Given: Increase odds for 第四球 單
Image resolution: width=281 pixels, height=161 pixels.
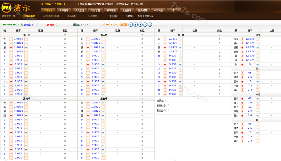Looking at the screenshot, I should tap(11, 111).
